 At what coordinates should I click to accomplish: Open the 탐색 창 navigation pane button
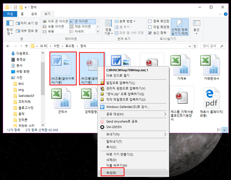10,28
